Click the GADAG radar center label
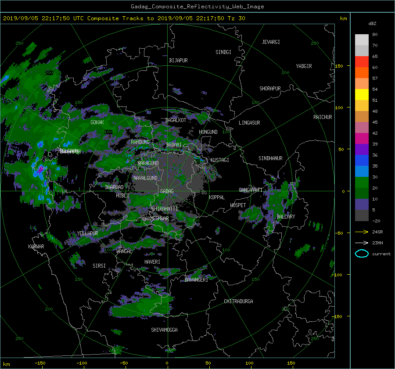 coord(167,191)
